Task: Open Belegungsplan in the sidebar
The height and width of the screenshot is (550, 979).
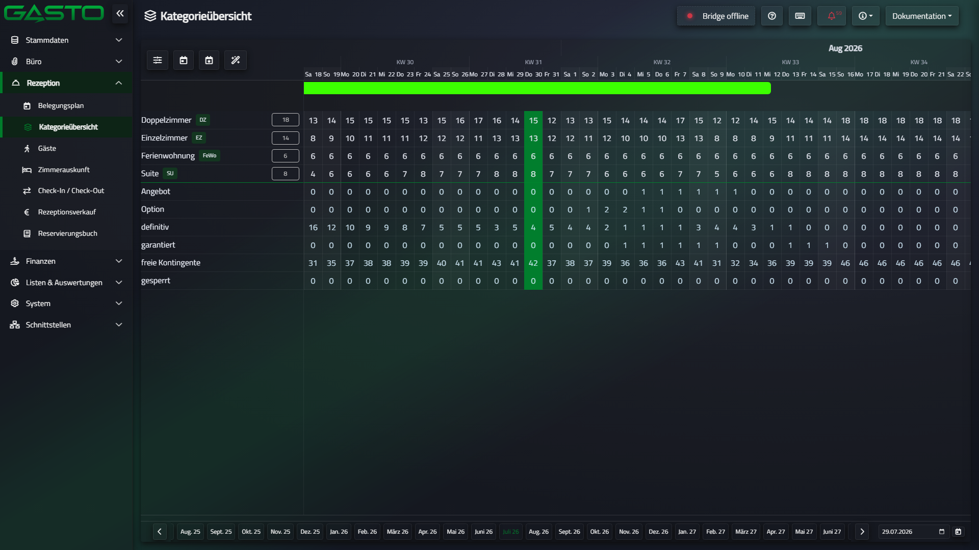Action: (x=66, y=106)
